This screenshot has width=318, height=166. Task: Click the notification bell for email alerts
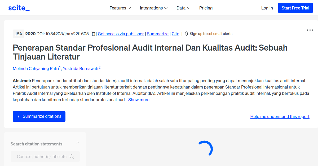pos(186,34)
